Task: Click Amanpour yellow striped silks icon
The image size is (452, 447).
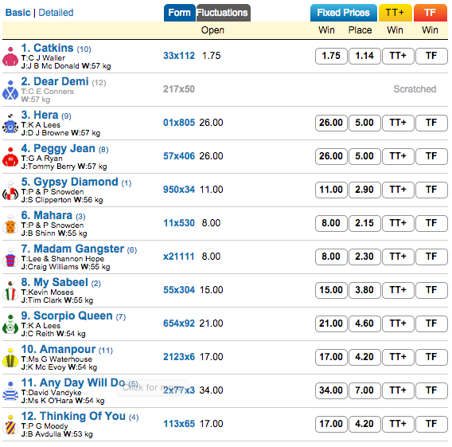Action: pyautogui.click(x=10, y=358)
